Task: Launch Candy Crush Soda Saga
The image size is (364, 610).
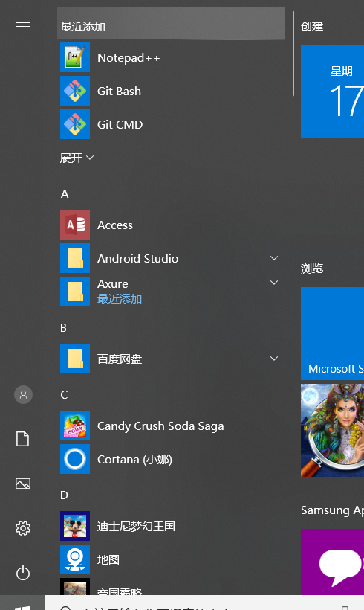Action: pos(171,426)
